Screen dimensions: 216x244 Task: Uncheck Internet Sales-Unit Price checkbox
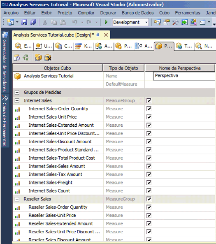point(149,117)
